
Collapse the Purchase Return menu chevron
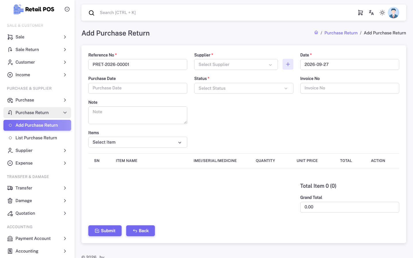pos(65,113)
